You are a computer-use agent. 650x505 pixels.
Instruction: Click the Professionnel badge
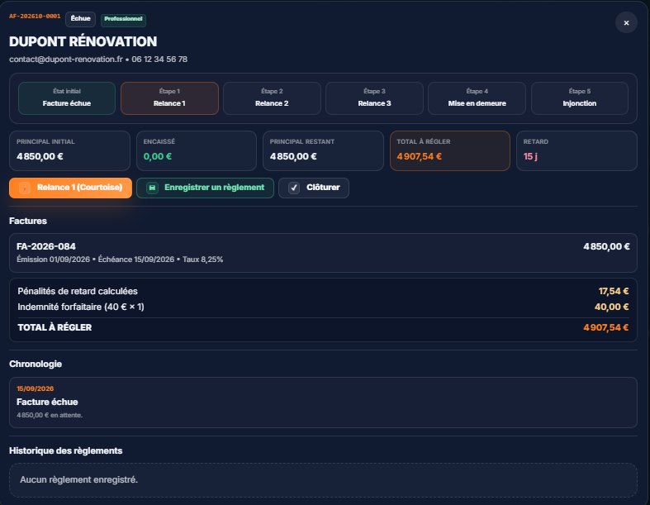123,20
